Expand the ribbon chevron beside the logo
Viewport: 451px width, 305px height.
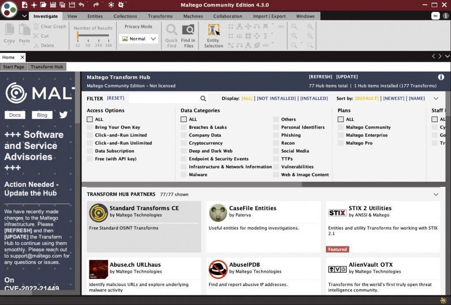25,16
